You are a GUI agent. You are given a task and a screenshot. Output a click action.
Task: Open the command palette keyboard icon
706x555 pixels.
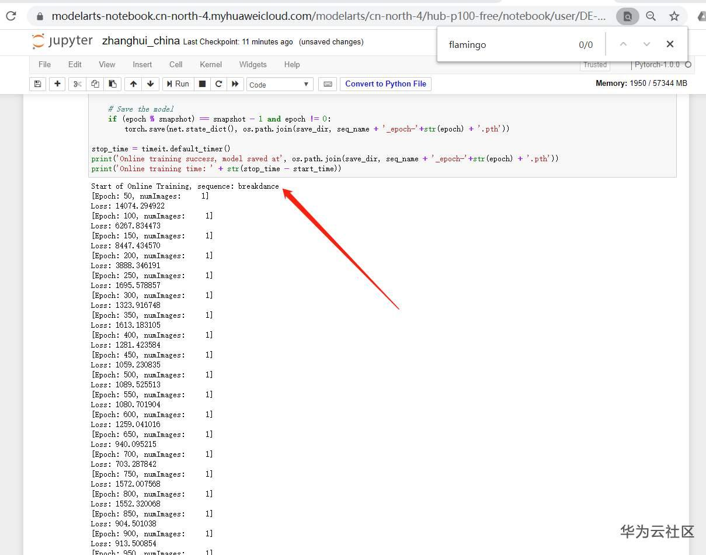coord(328,84)
